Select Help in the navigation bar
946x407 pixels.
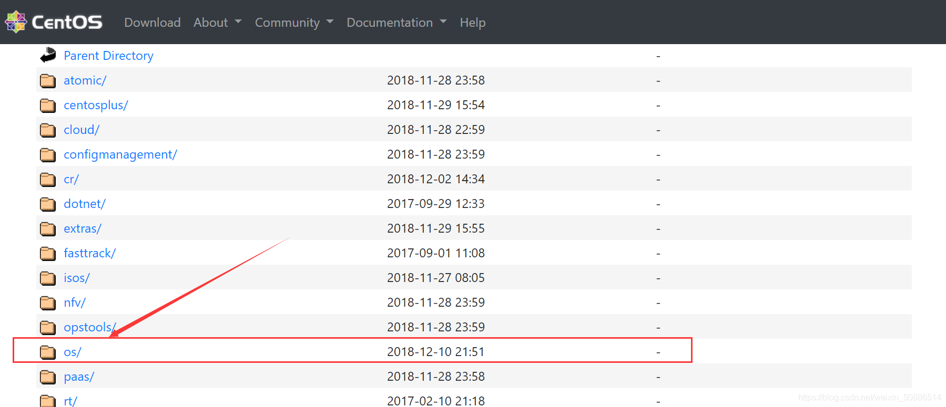point(472,23)
